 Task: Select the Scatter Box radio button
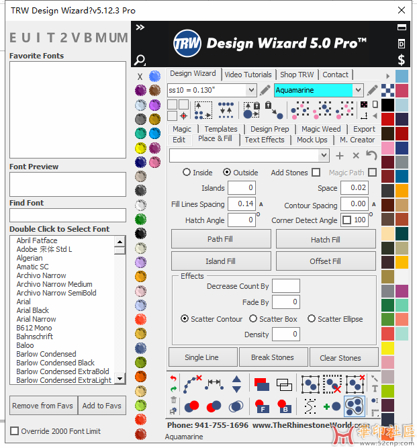pos(253,318)
